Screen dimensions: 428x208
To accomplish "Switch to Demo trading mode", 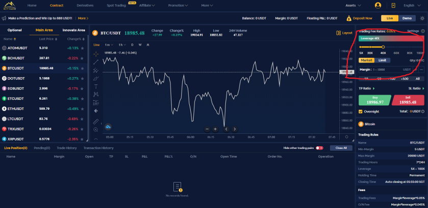I will pyautogui.click(x=407, y=18).
